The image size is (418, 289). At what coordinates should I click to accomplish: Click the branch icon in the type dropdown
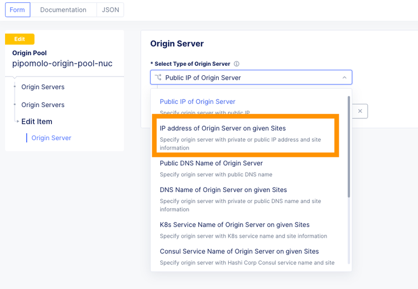click(158, 78)
